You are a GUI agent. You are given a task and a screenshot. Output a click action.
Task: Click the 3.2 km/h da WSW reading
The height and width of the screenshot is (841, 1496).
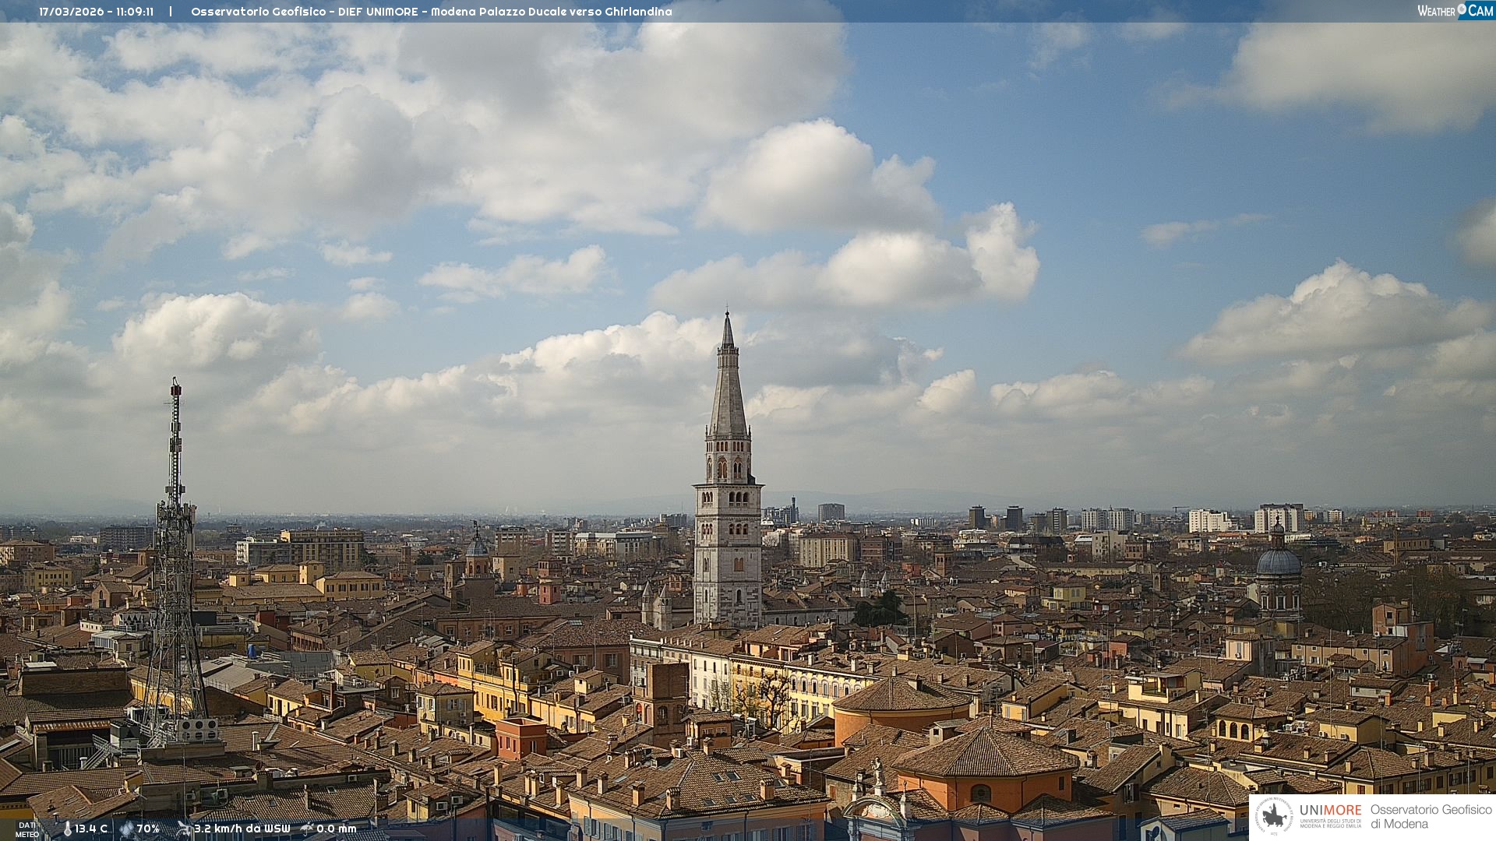click(242, 829)
